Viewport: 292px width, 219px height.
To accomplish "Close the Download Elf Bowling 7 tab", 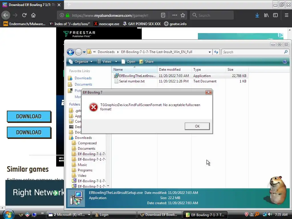I will [59, 5].
